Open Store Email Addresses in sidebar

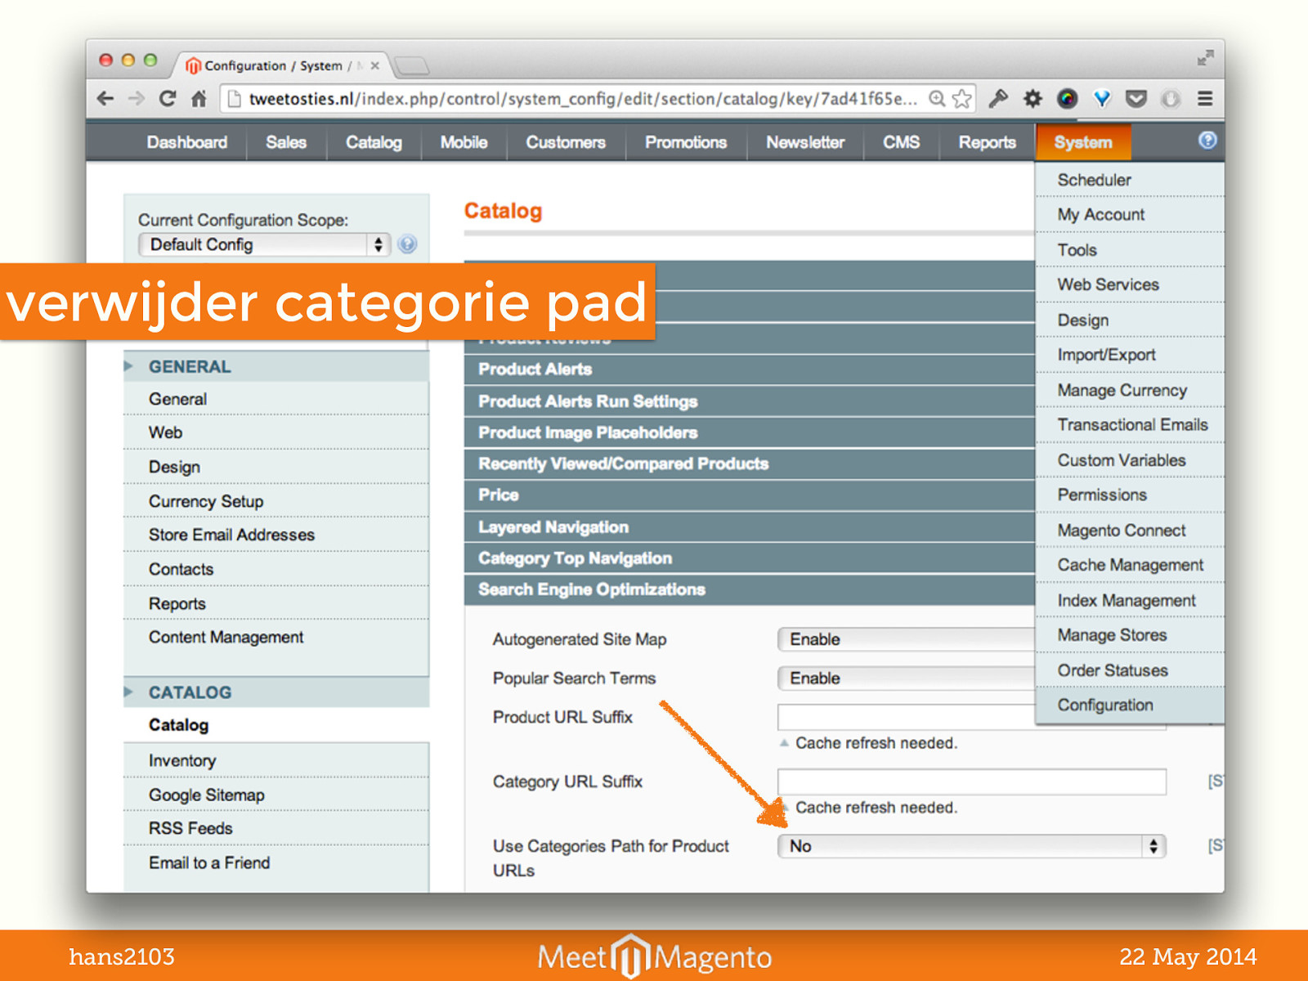276,535
